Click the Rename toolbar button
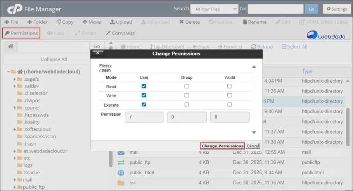Image resolution: width=353 pixels, height=191 pixels. tap(254, 22)
